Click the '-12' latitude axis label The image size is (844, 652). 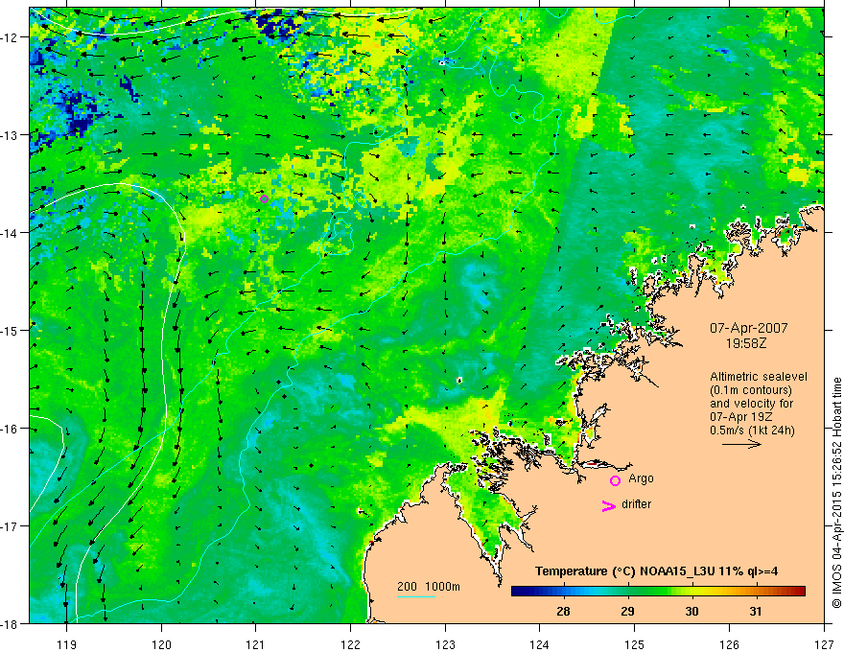click(x=8, y=37)
